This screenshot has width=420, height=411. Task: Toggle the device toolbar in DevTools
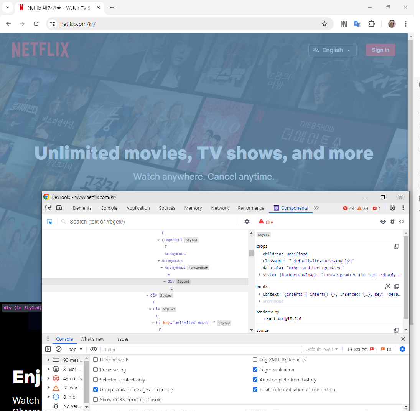pos(59,208)
